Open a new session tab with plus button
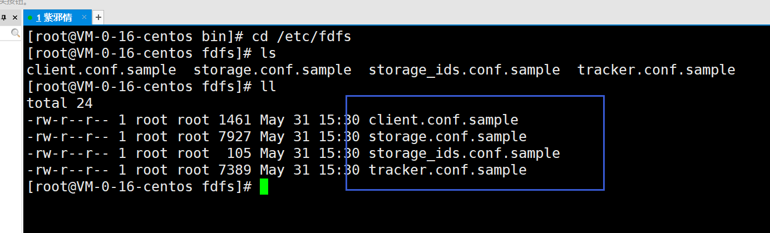 (x=98, y=17)
